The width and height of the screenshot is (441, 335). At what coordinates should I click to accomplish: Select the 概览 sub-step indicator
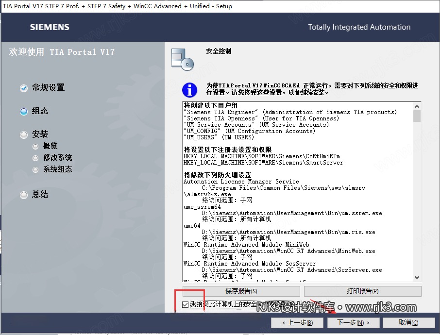coord(35,147)
